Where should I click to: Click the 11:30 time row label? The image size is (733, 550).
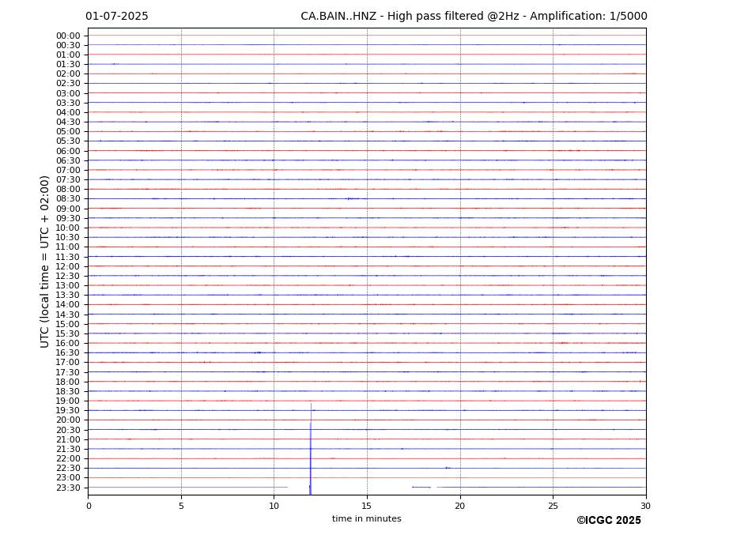tap(68, 257)
